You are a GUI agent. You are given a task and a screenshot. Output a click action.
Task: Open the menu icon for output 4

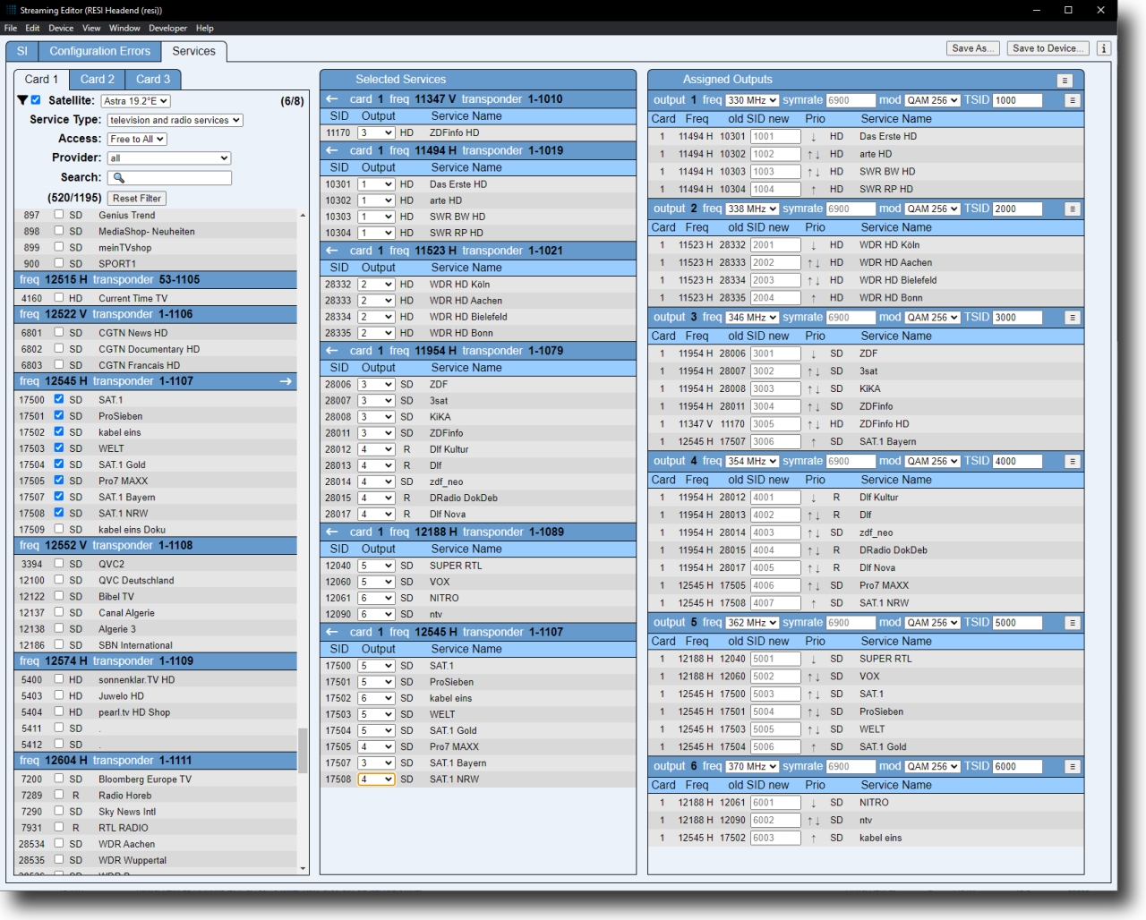[1072, 462]
